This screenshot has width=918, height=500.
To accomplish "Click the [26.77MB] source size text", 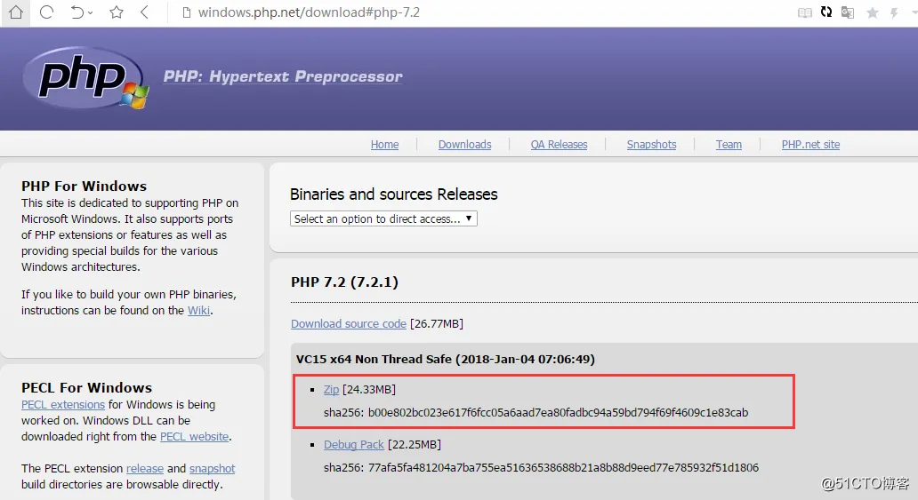I will point(437,324).
